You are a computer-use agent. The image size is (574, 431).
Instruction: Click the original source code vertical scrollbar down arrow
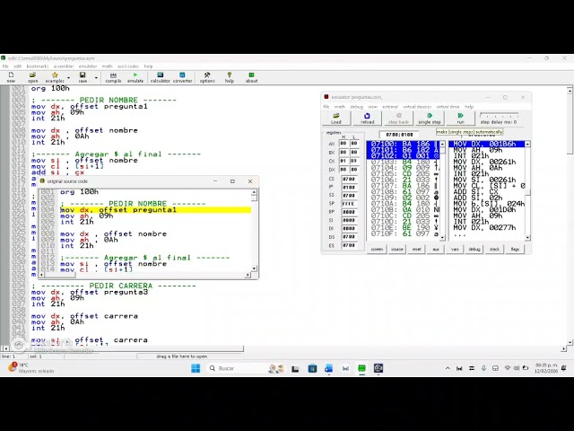point(254,268)
